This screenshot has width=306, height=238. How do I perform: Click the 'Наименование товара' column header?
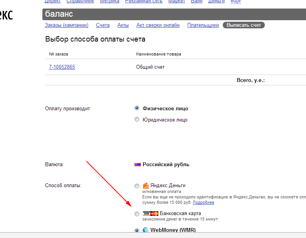tap(159, 54)
